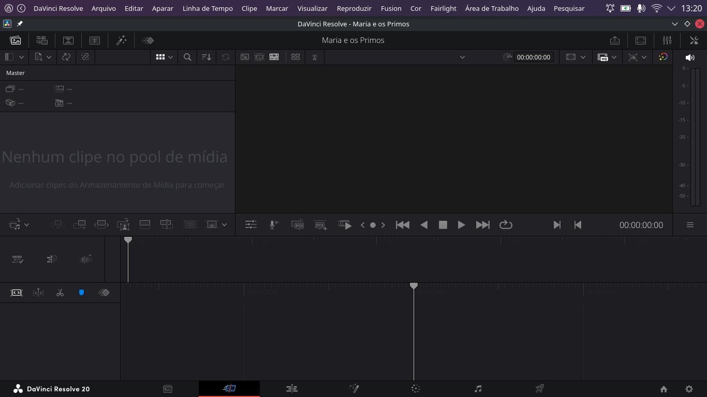Open the Fairlight menu
Screen dimensions: 707x397
click(x=443, y=8)
